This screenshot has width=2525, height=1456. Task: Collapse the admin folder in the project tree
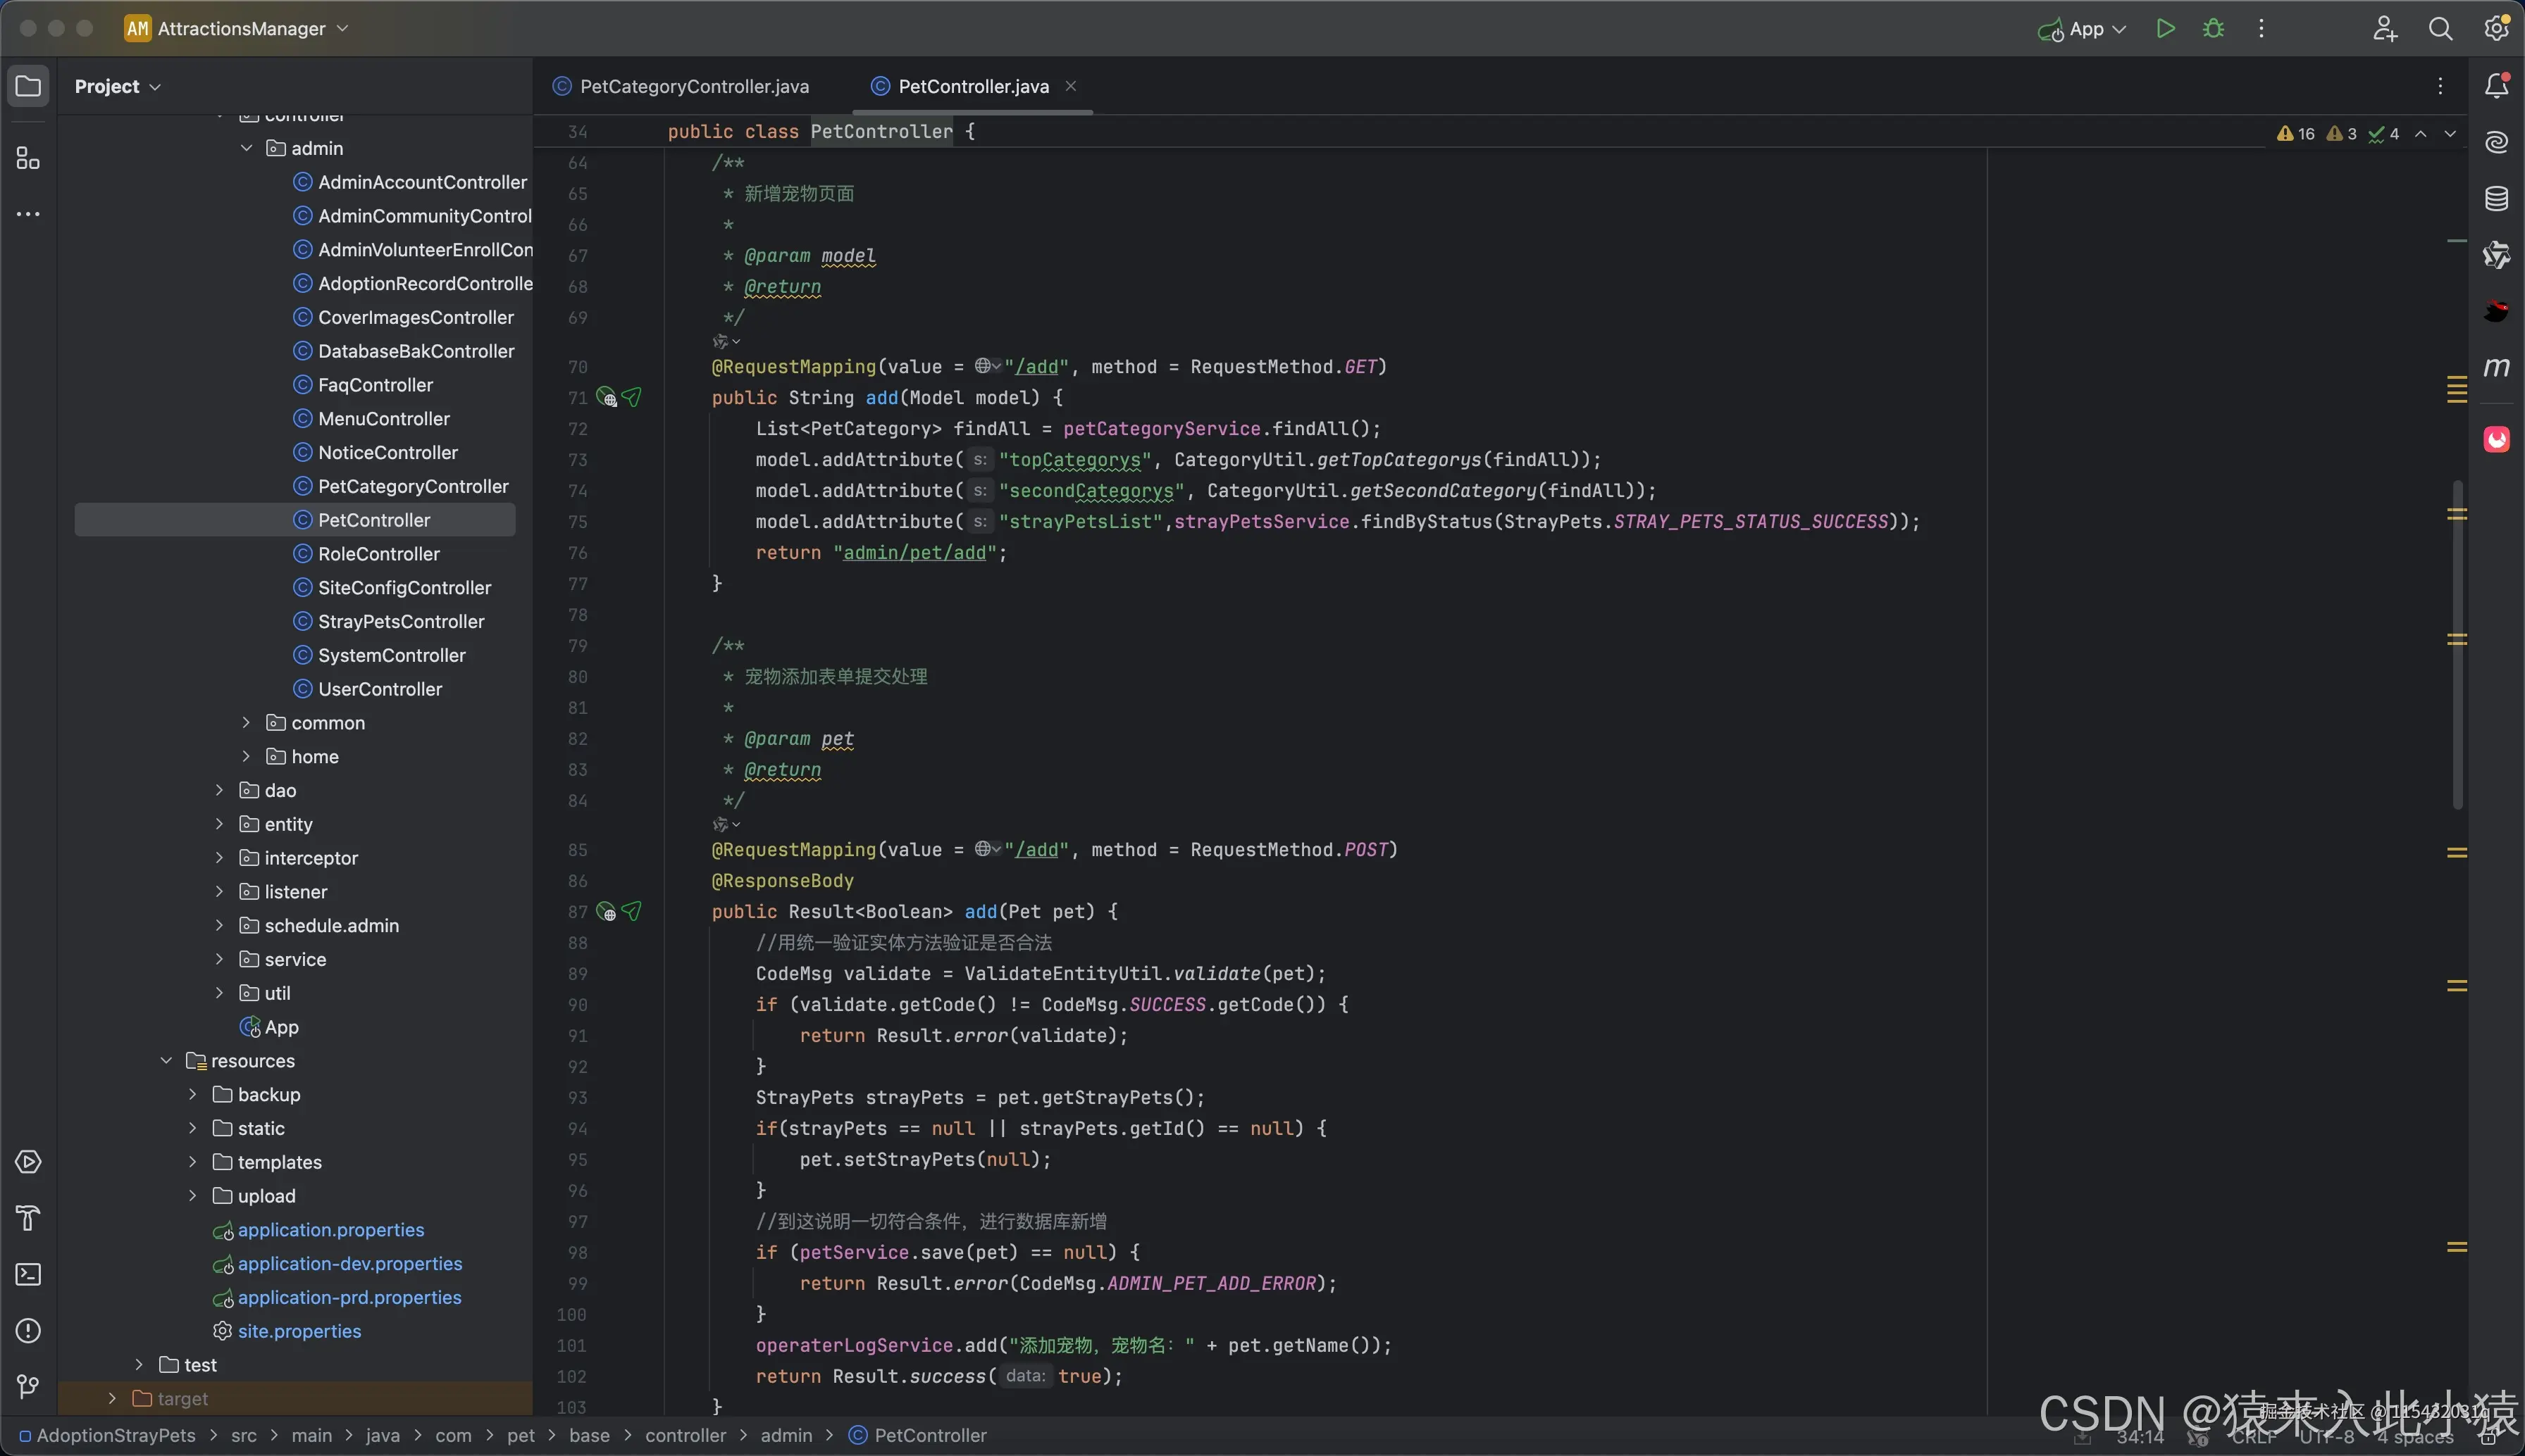(x=246, y=148)
